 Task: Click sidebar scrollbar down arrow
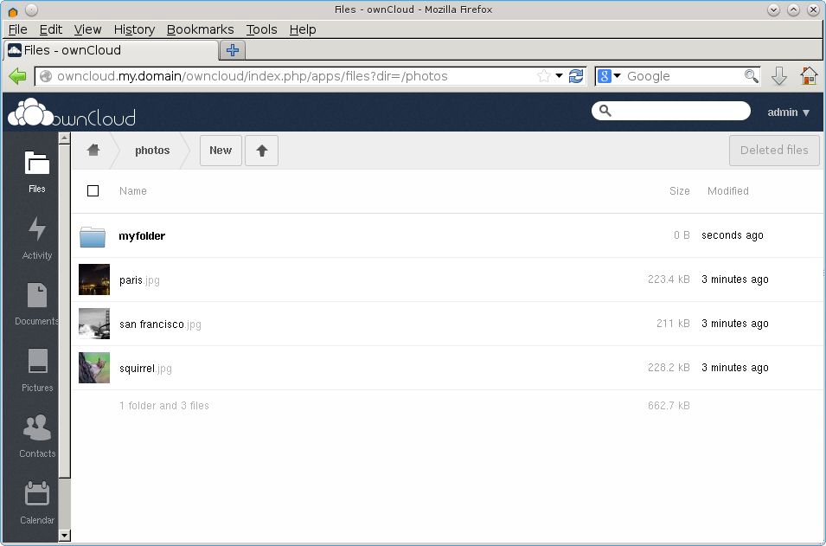pos(65,536)
